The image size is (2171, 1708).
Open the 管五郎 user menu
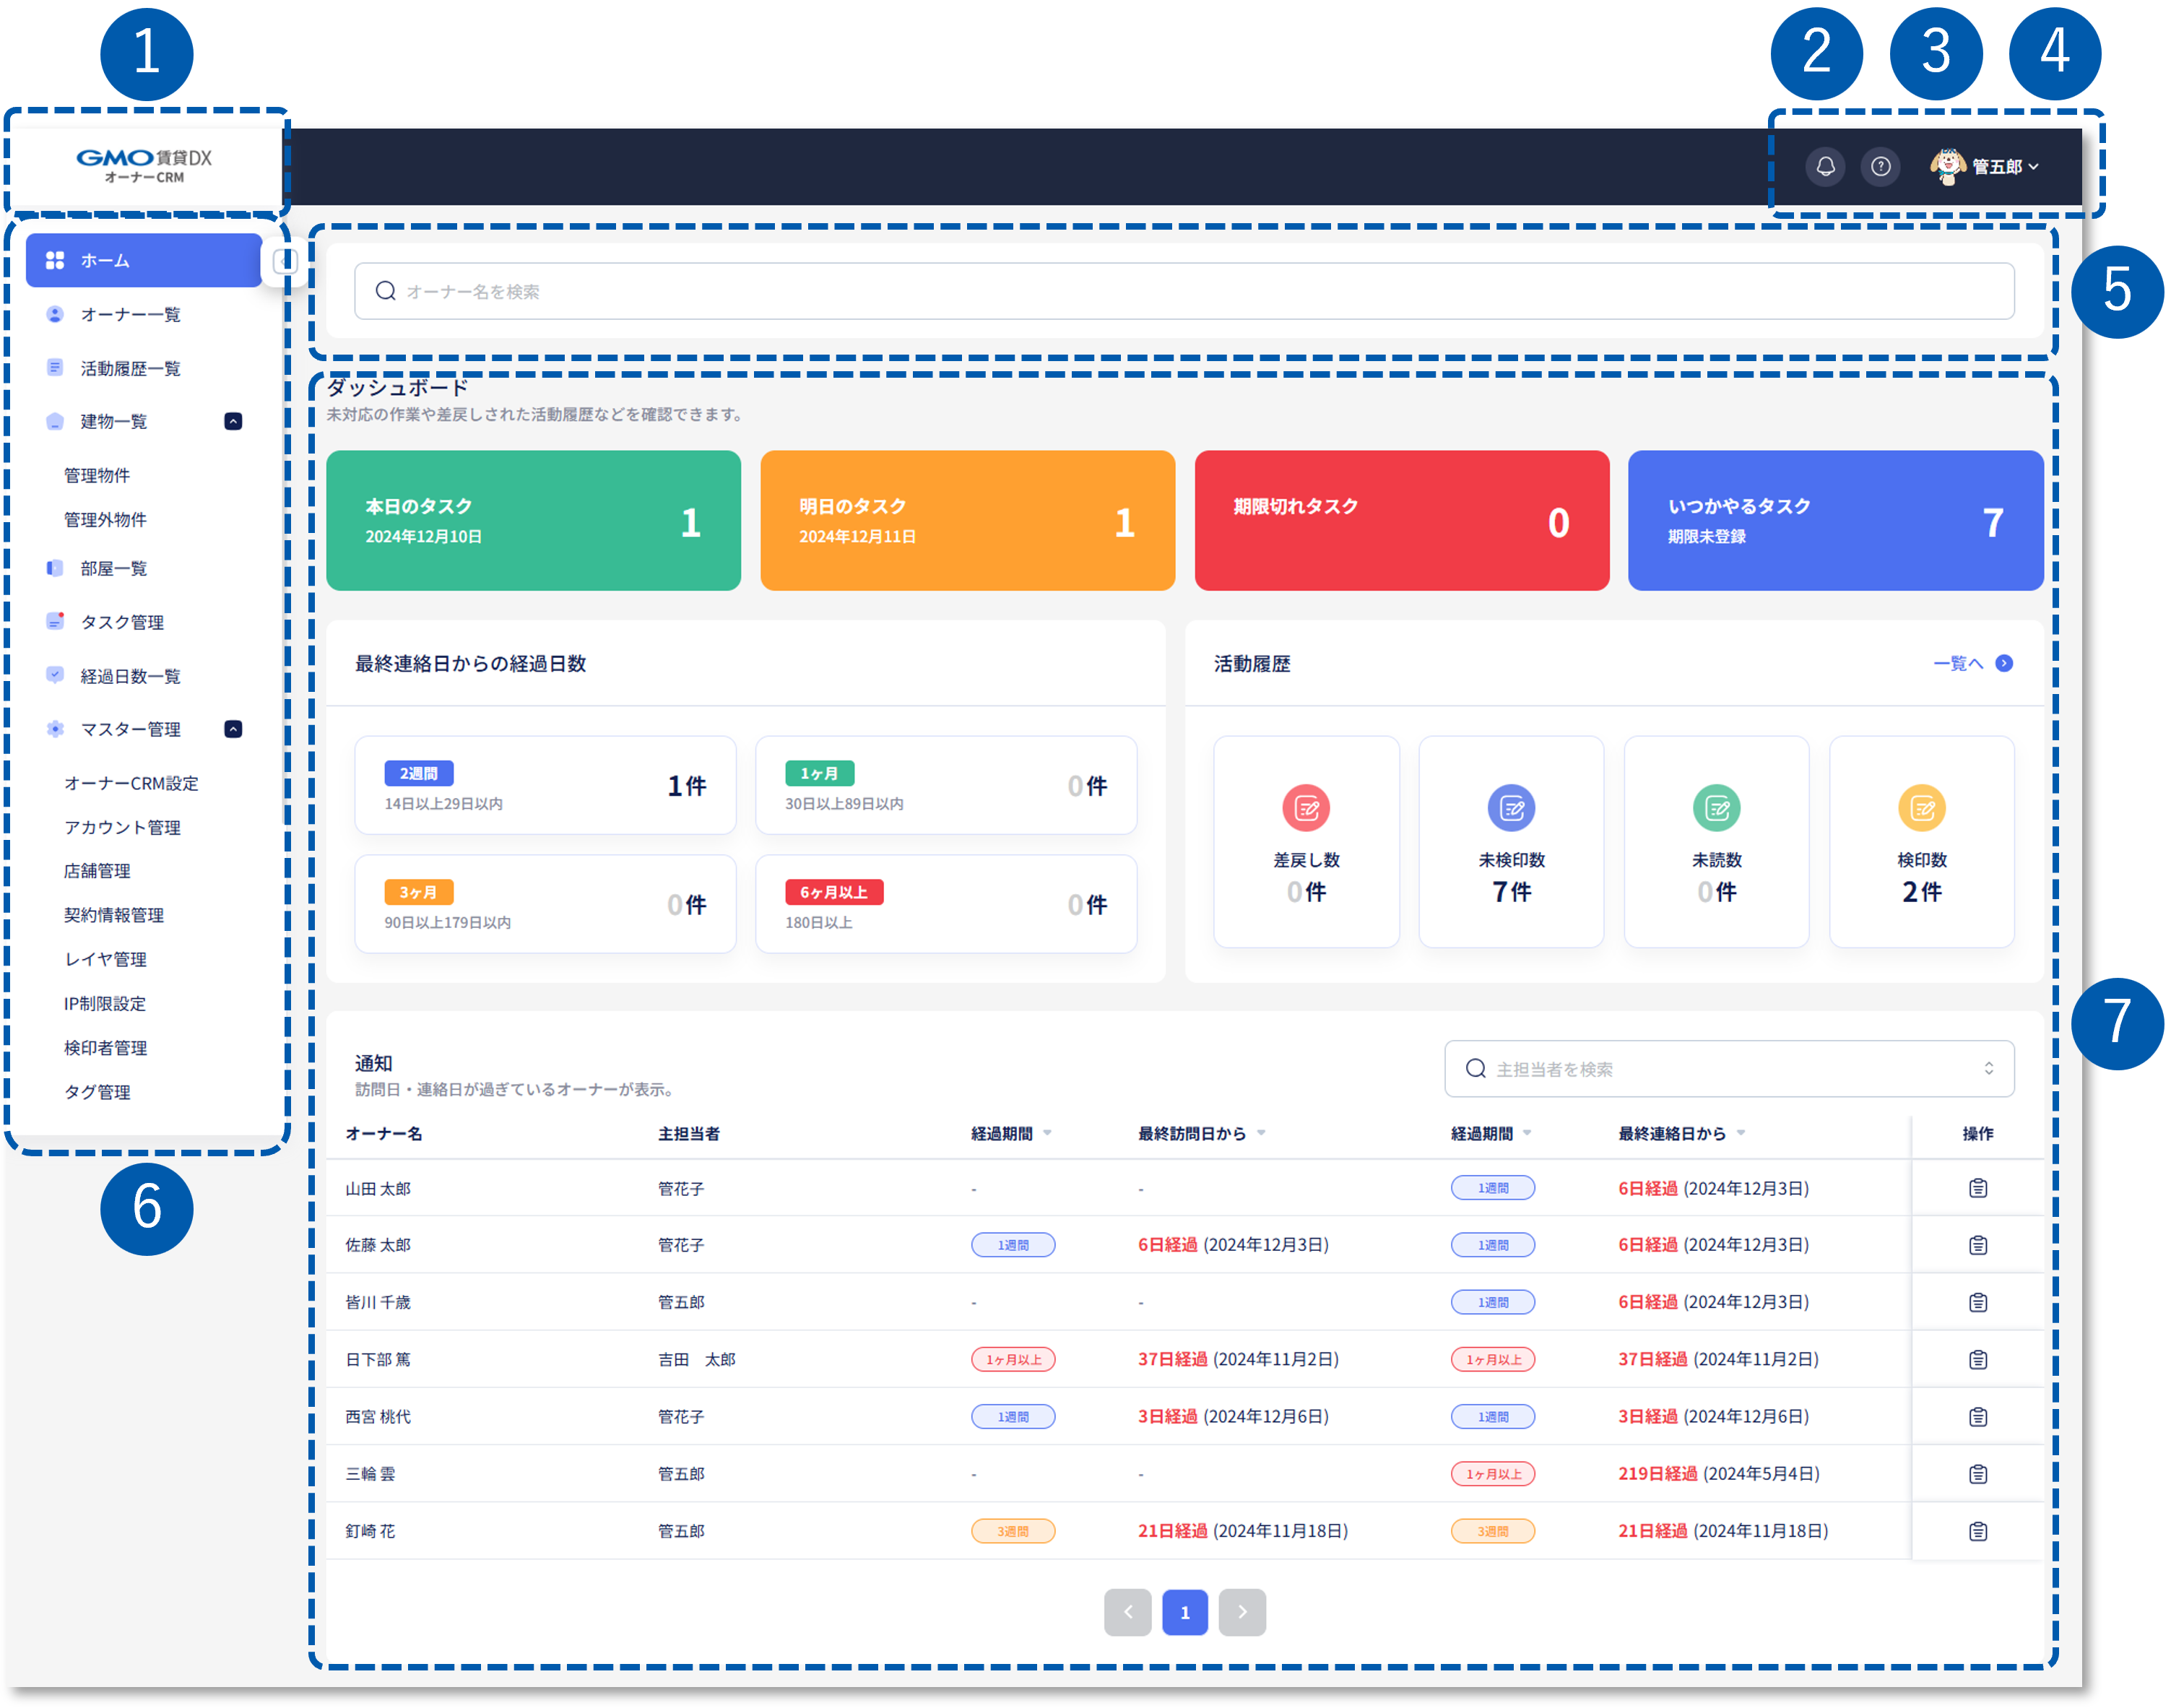[x=1985, y=166]
